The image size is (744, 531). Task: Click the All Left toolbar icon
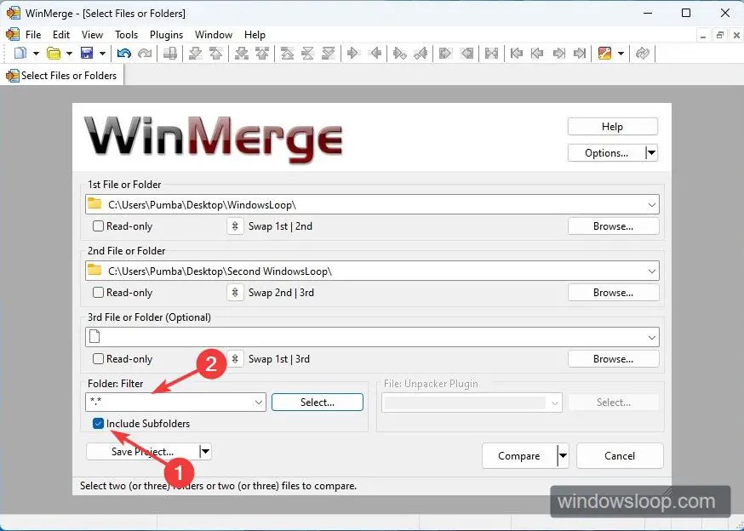pos(466,53)
